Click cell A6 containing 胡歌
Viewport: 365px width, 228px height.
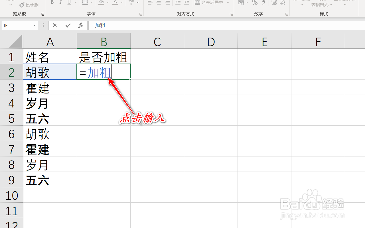(50, 133)
